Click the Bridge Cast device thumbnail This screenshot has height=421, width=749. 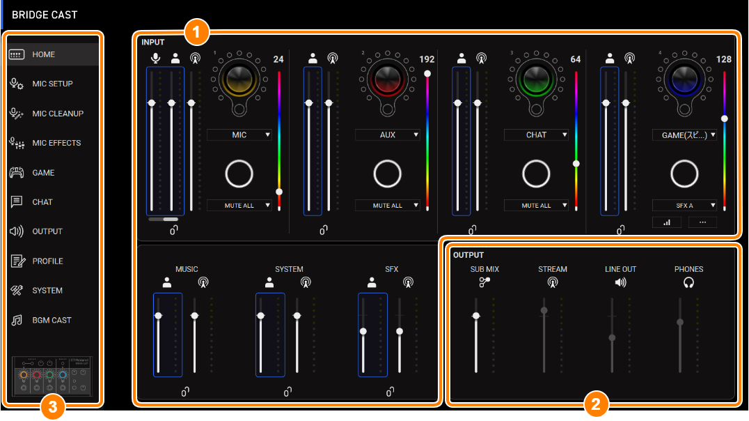point(52,376)
